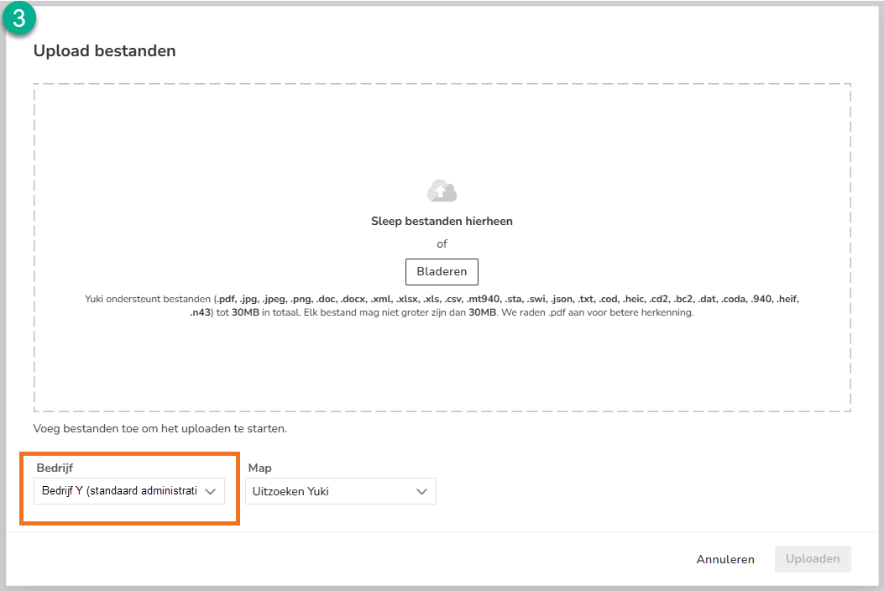The image size is (884, 591).
Task: Expand the Map dropdown using its chevron arrow
Action: pos(421,492)
